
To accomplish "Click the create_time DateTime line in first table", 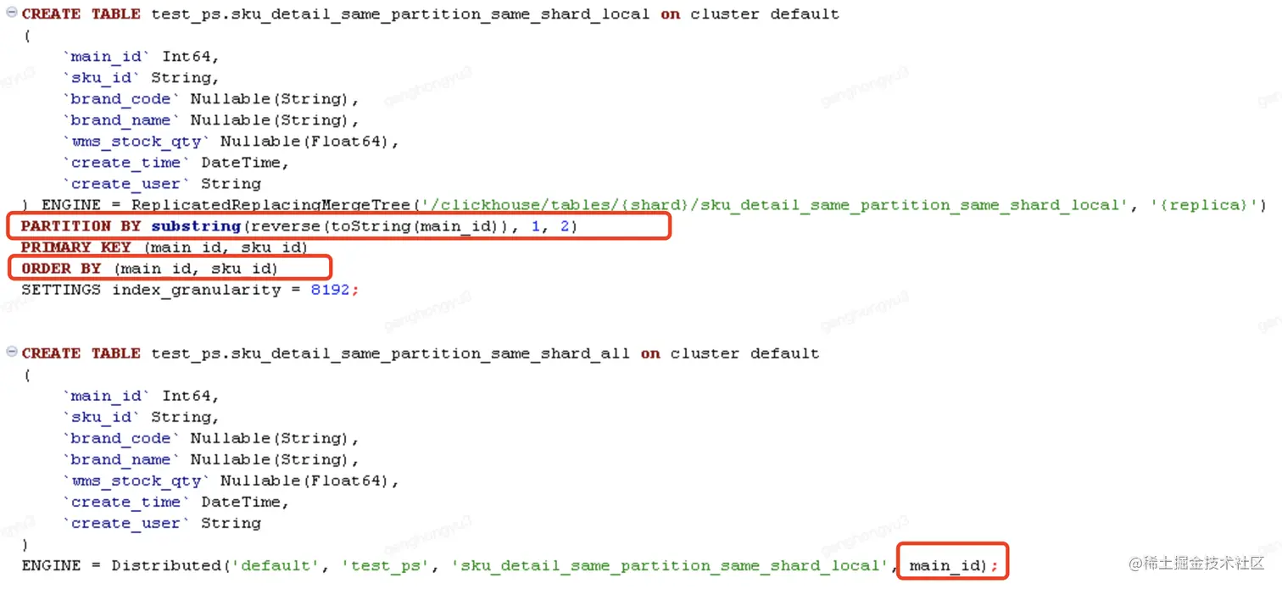I will pyautogui.click(x=176, y=163).
